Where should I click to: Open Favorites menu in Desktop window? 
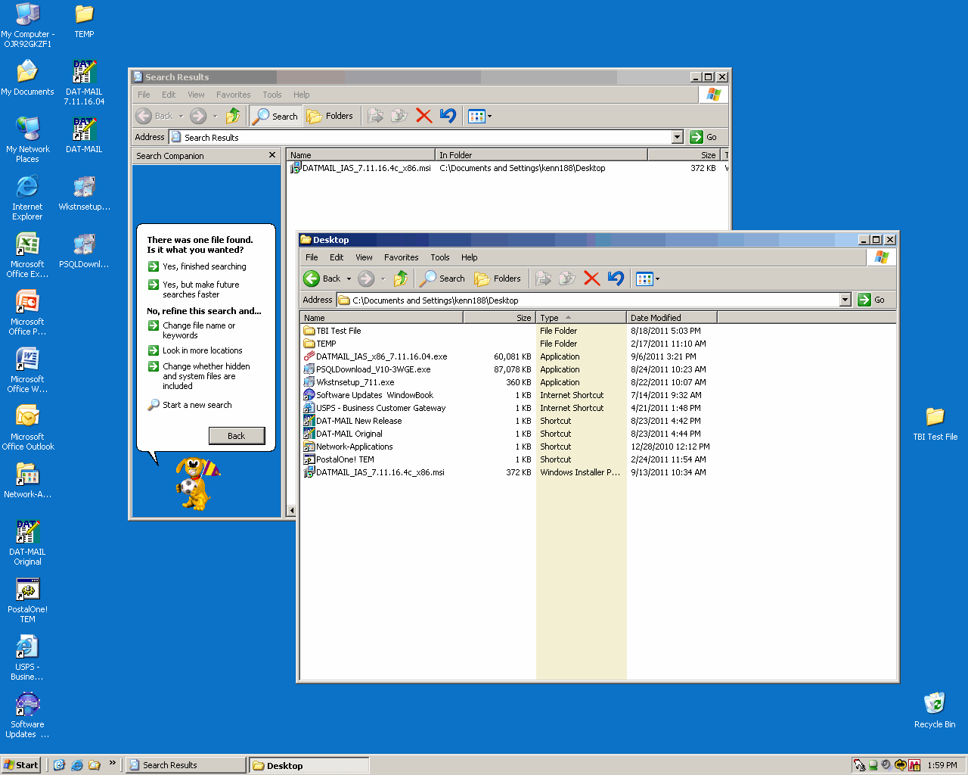(x=401, y=257)
